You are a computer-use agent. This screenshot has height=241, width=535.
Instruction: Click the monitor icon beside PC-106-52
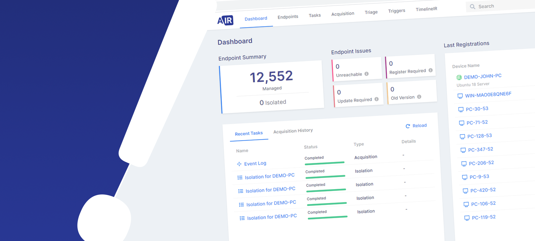pyautogui.click(x=466, y=204)
